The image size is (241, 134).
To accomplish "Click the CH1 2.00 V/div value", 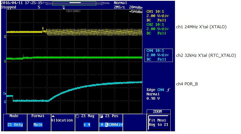I will (x=157, y=16).
